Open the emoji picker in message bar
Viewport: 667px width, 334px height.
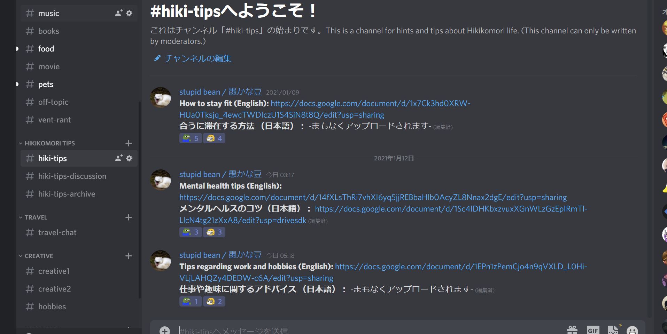[x=632, y=330]
